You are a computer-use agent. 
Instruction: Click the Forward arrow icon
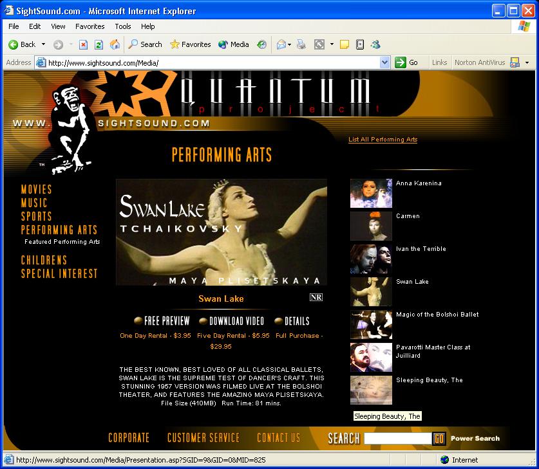click(x=58, y=44)
